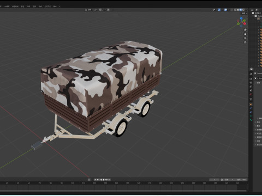Open the green Bone properties tab
This screenshot has width=262, height=196.
pos(251,120)
